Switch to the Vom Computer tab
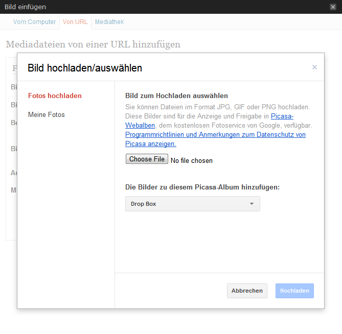The width and height of the screenshot is (342, 334). (34, 22)
